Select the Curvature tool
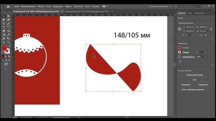 point(8,20)
